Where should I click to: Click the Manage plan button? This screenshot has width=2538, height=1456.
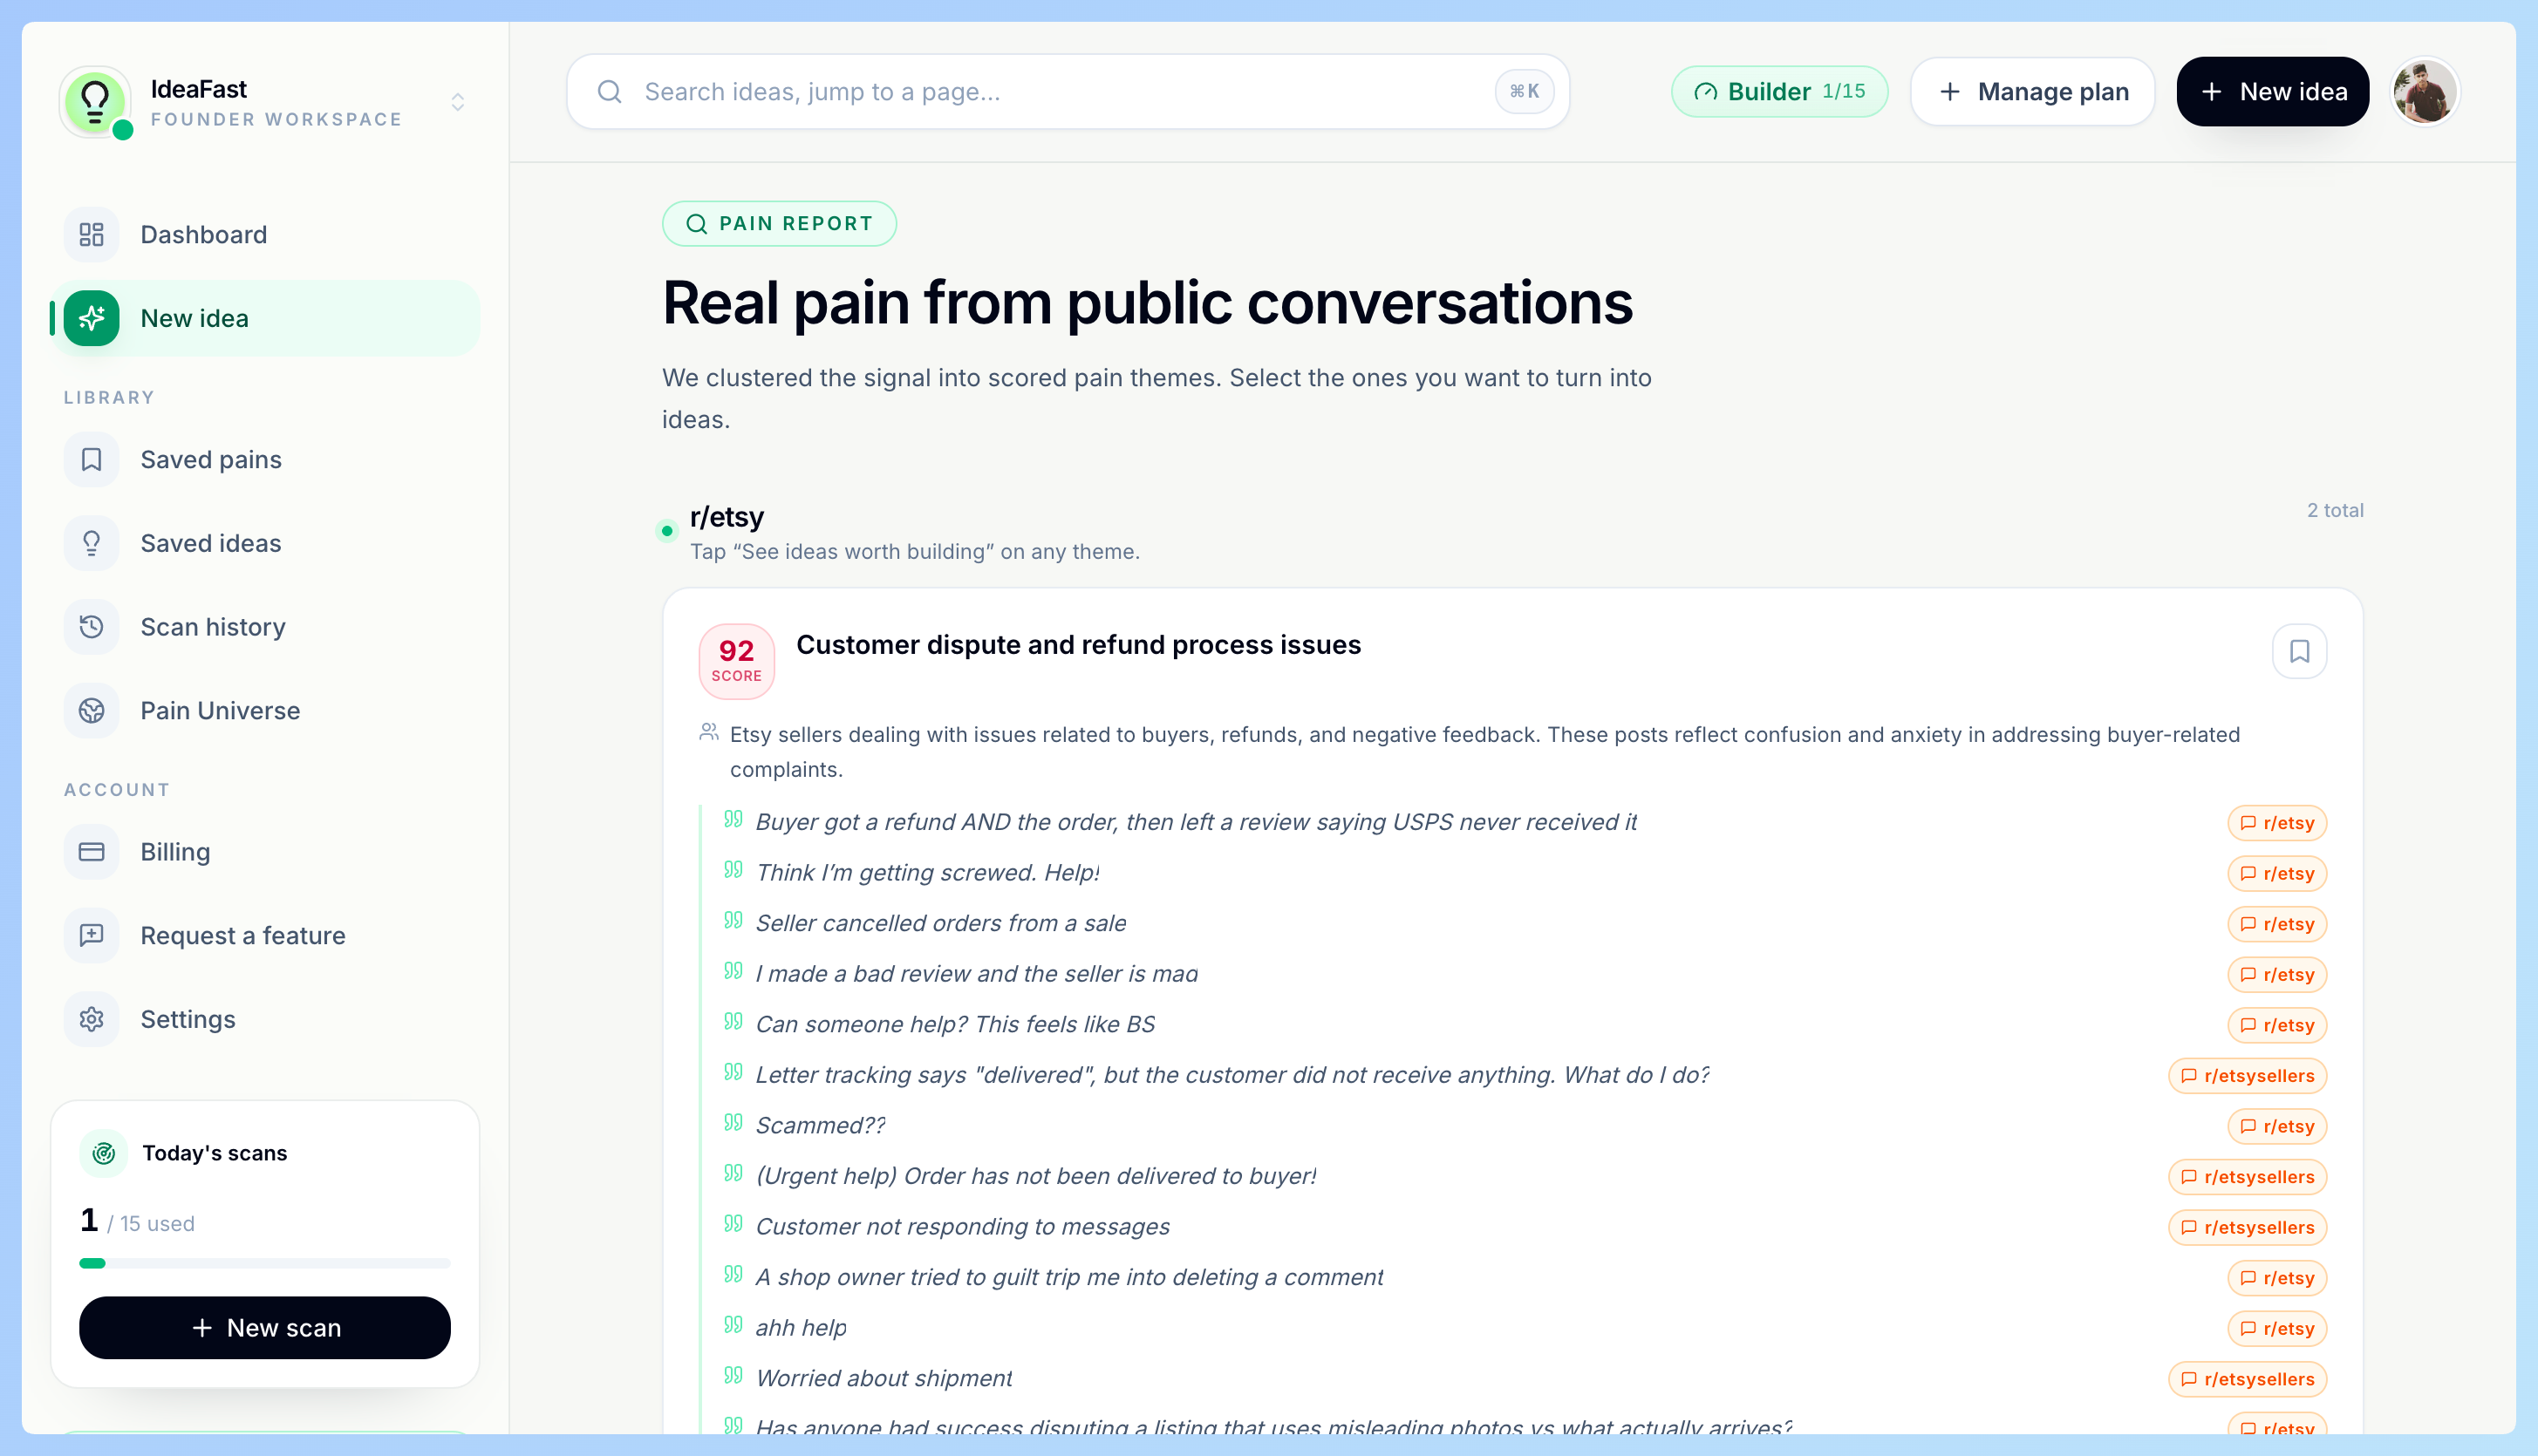point(2033,92)
